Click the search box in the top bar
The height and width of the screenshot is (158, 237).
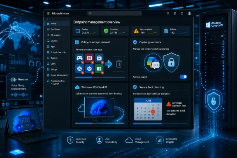pyautogui.click(x=114, y=14)
